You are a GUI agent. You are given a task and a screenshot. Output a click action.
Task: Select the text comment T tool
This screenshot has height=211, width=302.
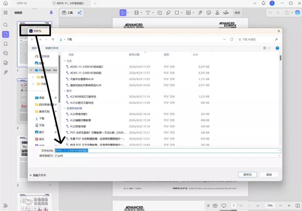click(148, 13)
